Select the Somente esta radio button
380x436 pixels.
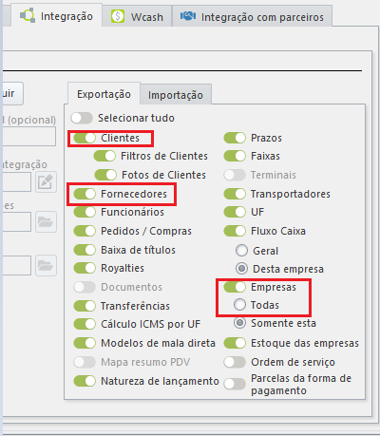tap(239, 323)
